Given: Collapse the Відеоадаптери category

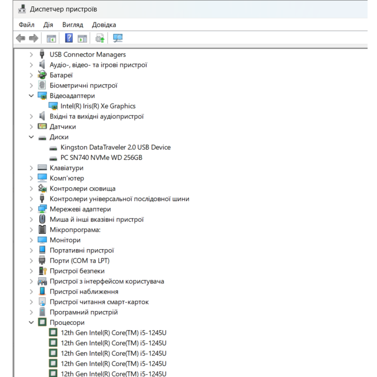Looking at the screenshot, I should [31, 96].
